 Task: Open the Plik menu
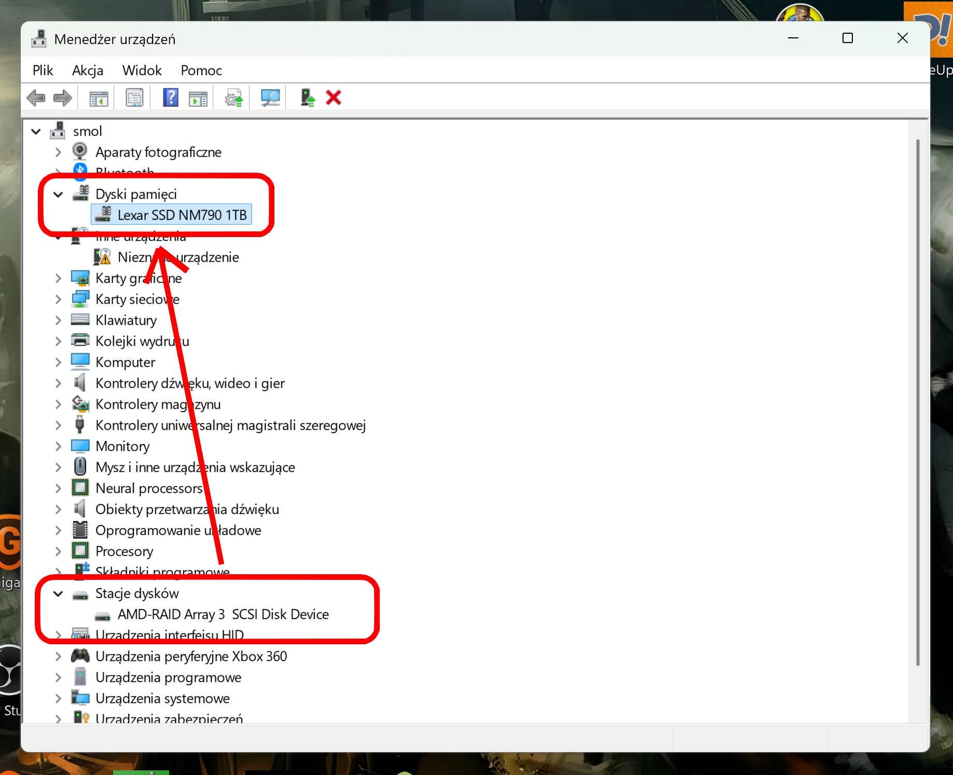pos(43,70)
